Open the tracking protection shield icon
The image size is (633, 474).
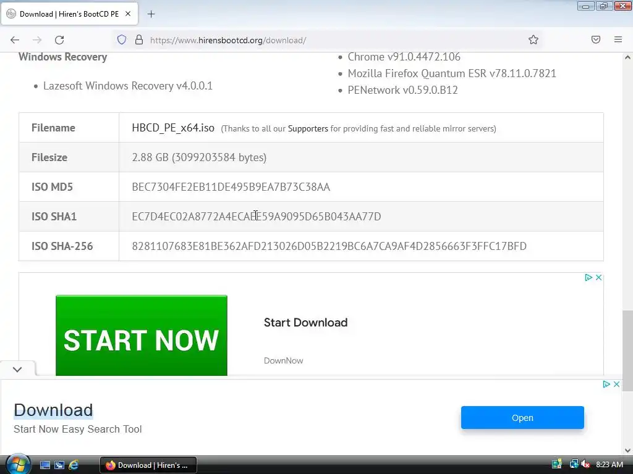pyautogui.click(x=122, y=40)
